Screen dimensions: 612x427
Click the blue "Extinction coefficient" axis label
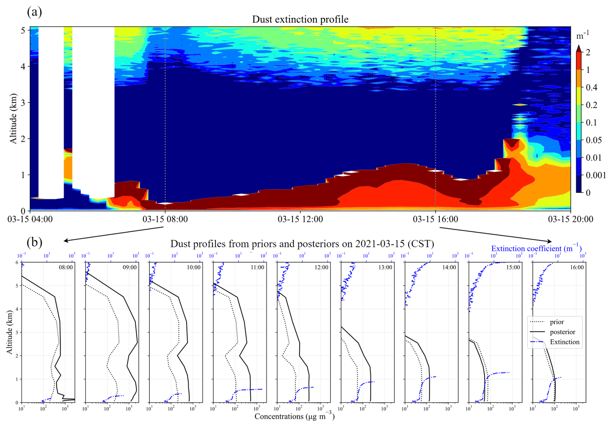tap(536, 248)
